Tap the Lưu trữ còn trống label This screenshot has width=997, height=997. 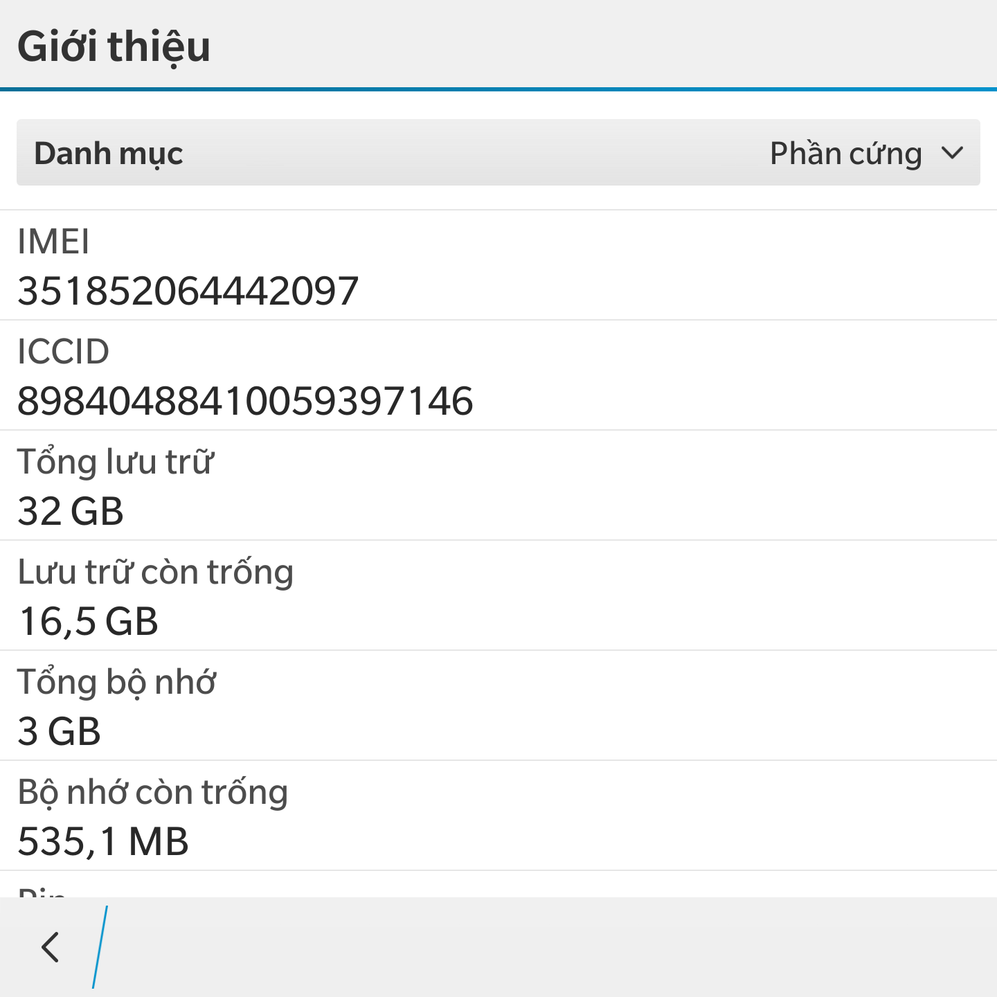pos(156,572)
